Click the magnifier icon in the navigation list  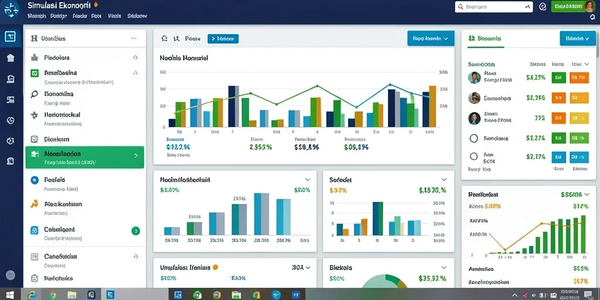tap(35, 94)
